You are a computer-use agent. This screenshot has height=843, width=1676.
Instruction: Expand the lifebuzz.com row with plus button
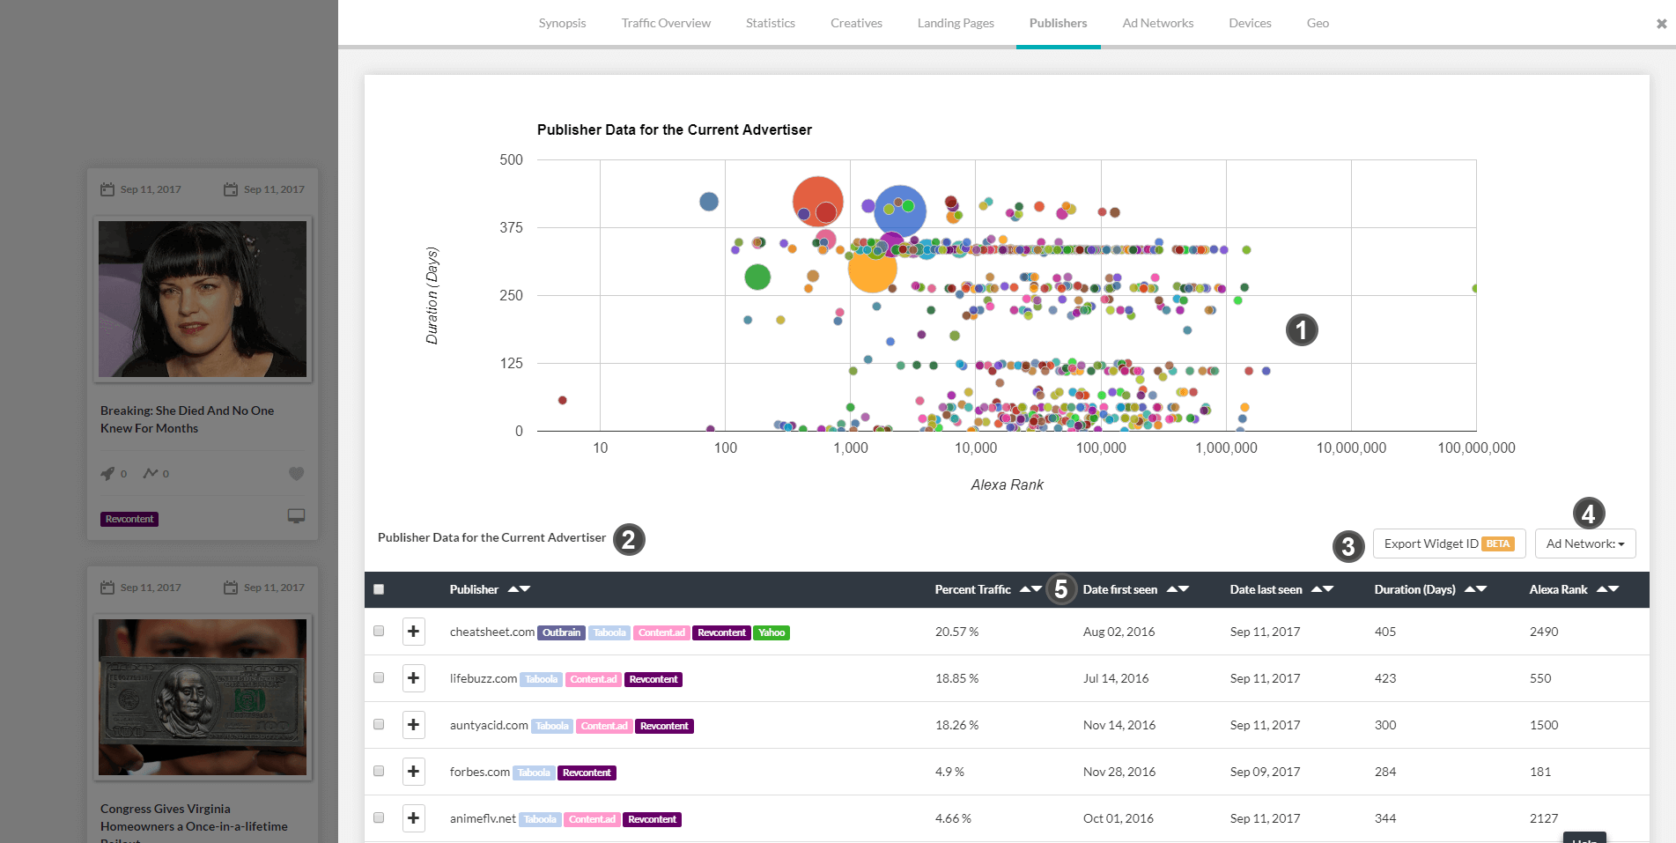pyautogui.click(x=413, y=678)
